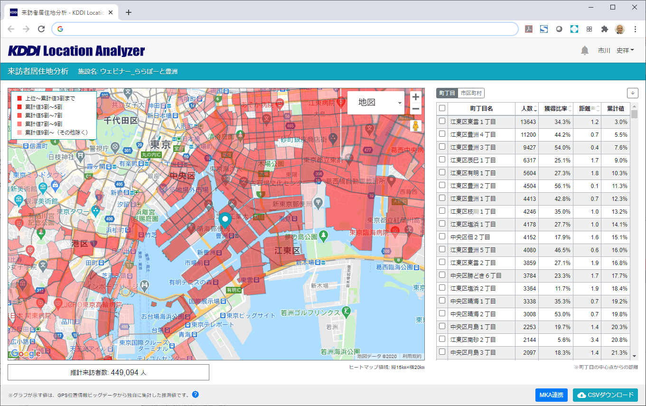
Task: Click the table vertical scrollbar
Action: [x=634, y=114]
